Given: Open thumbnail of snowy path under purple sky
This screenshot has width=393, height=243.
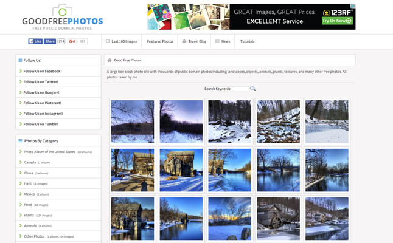Looking at the screenshot, I should click(x=181, y=122).
